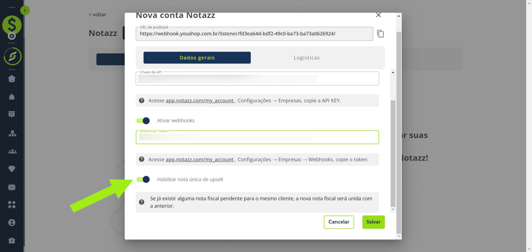This screenshot has width=532, height=252.
Task: Go back using the voltar link
Action: click(98, 15)
